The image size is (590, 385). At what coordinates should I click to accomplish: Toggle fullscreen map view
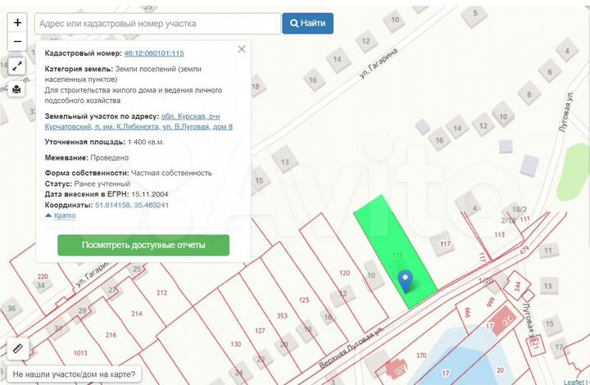pyautogui.click(x=17, y=67)
